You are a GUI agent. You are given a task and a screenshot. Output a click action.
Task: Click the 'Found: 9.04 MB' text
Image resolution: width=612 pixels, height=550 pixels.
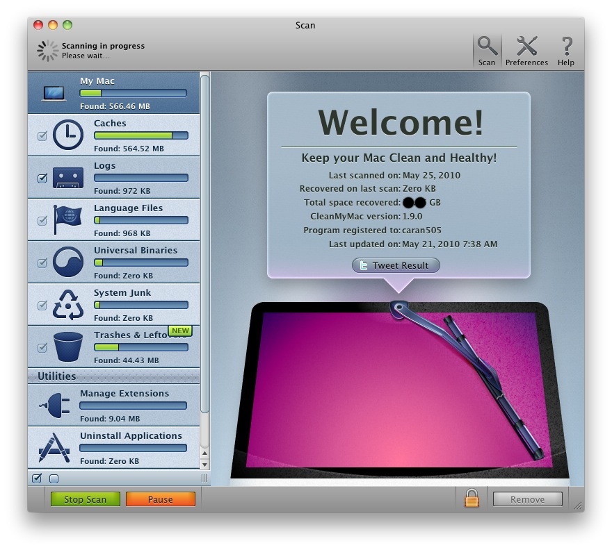click(110, 419)
